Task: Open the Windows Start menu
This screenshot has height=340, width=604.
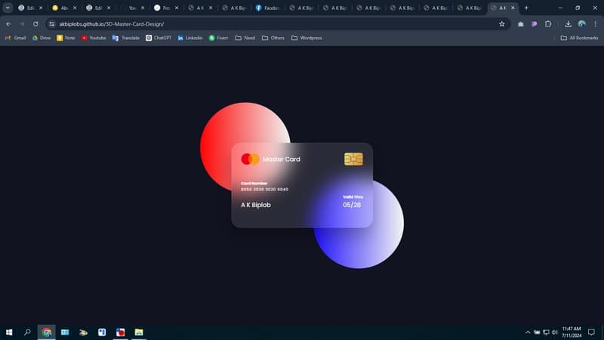Action: coord(9,332)
